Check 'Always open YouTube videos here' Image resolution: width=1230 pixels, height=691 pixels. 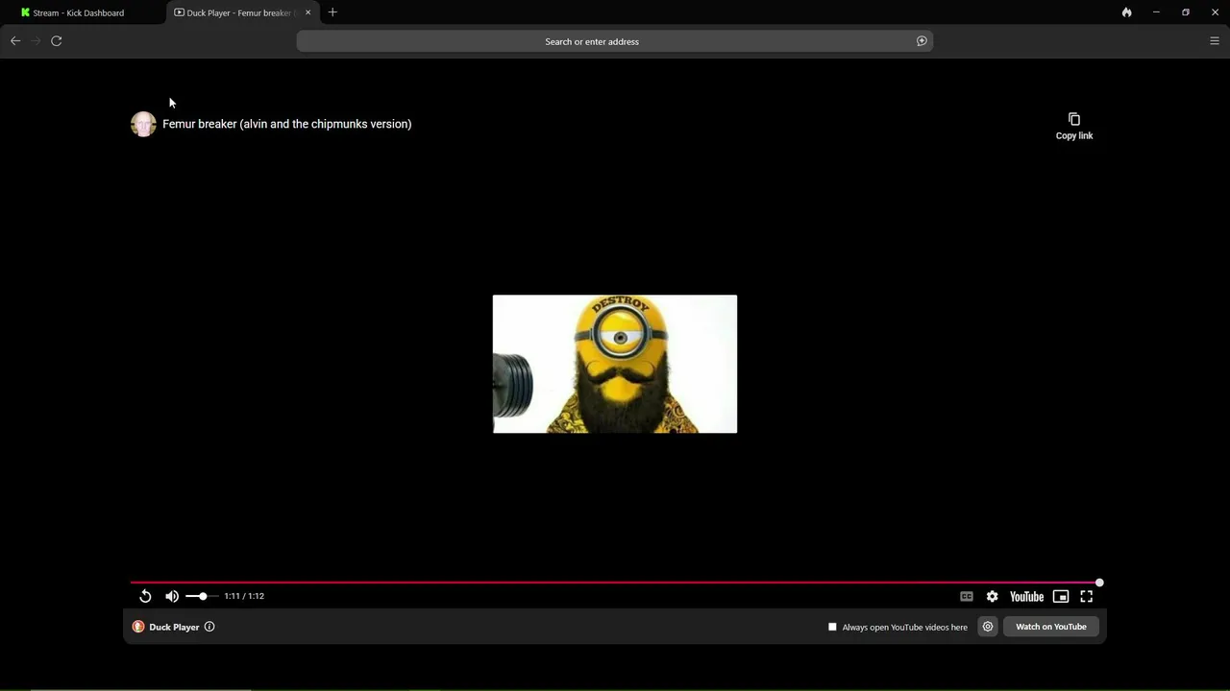[x=832, y=627]
